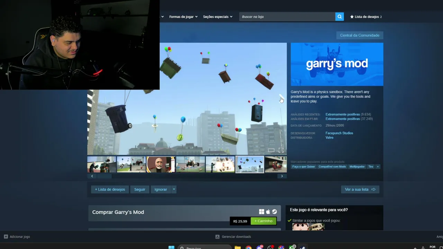Click the green checkmark beside Similar a jogos
The width and height of the screenshot is (443, 249).
point(289,220)
